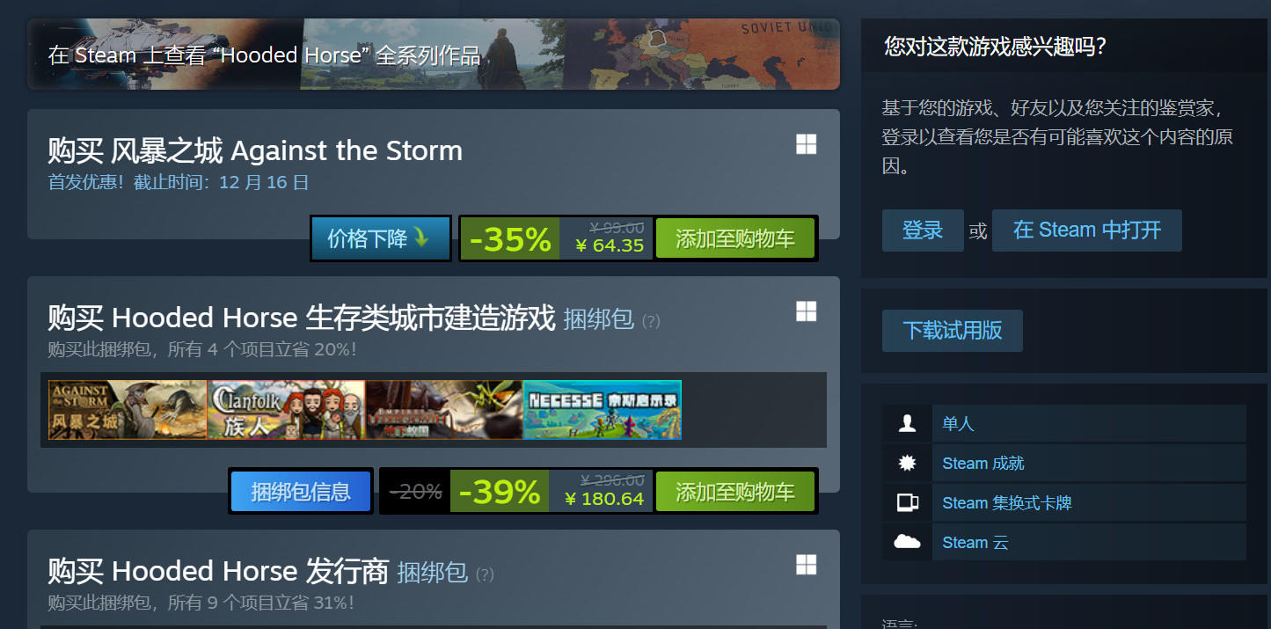Select the Necesse bundle thumbnail

pos(603,410)
